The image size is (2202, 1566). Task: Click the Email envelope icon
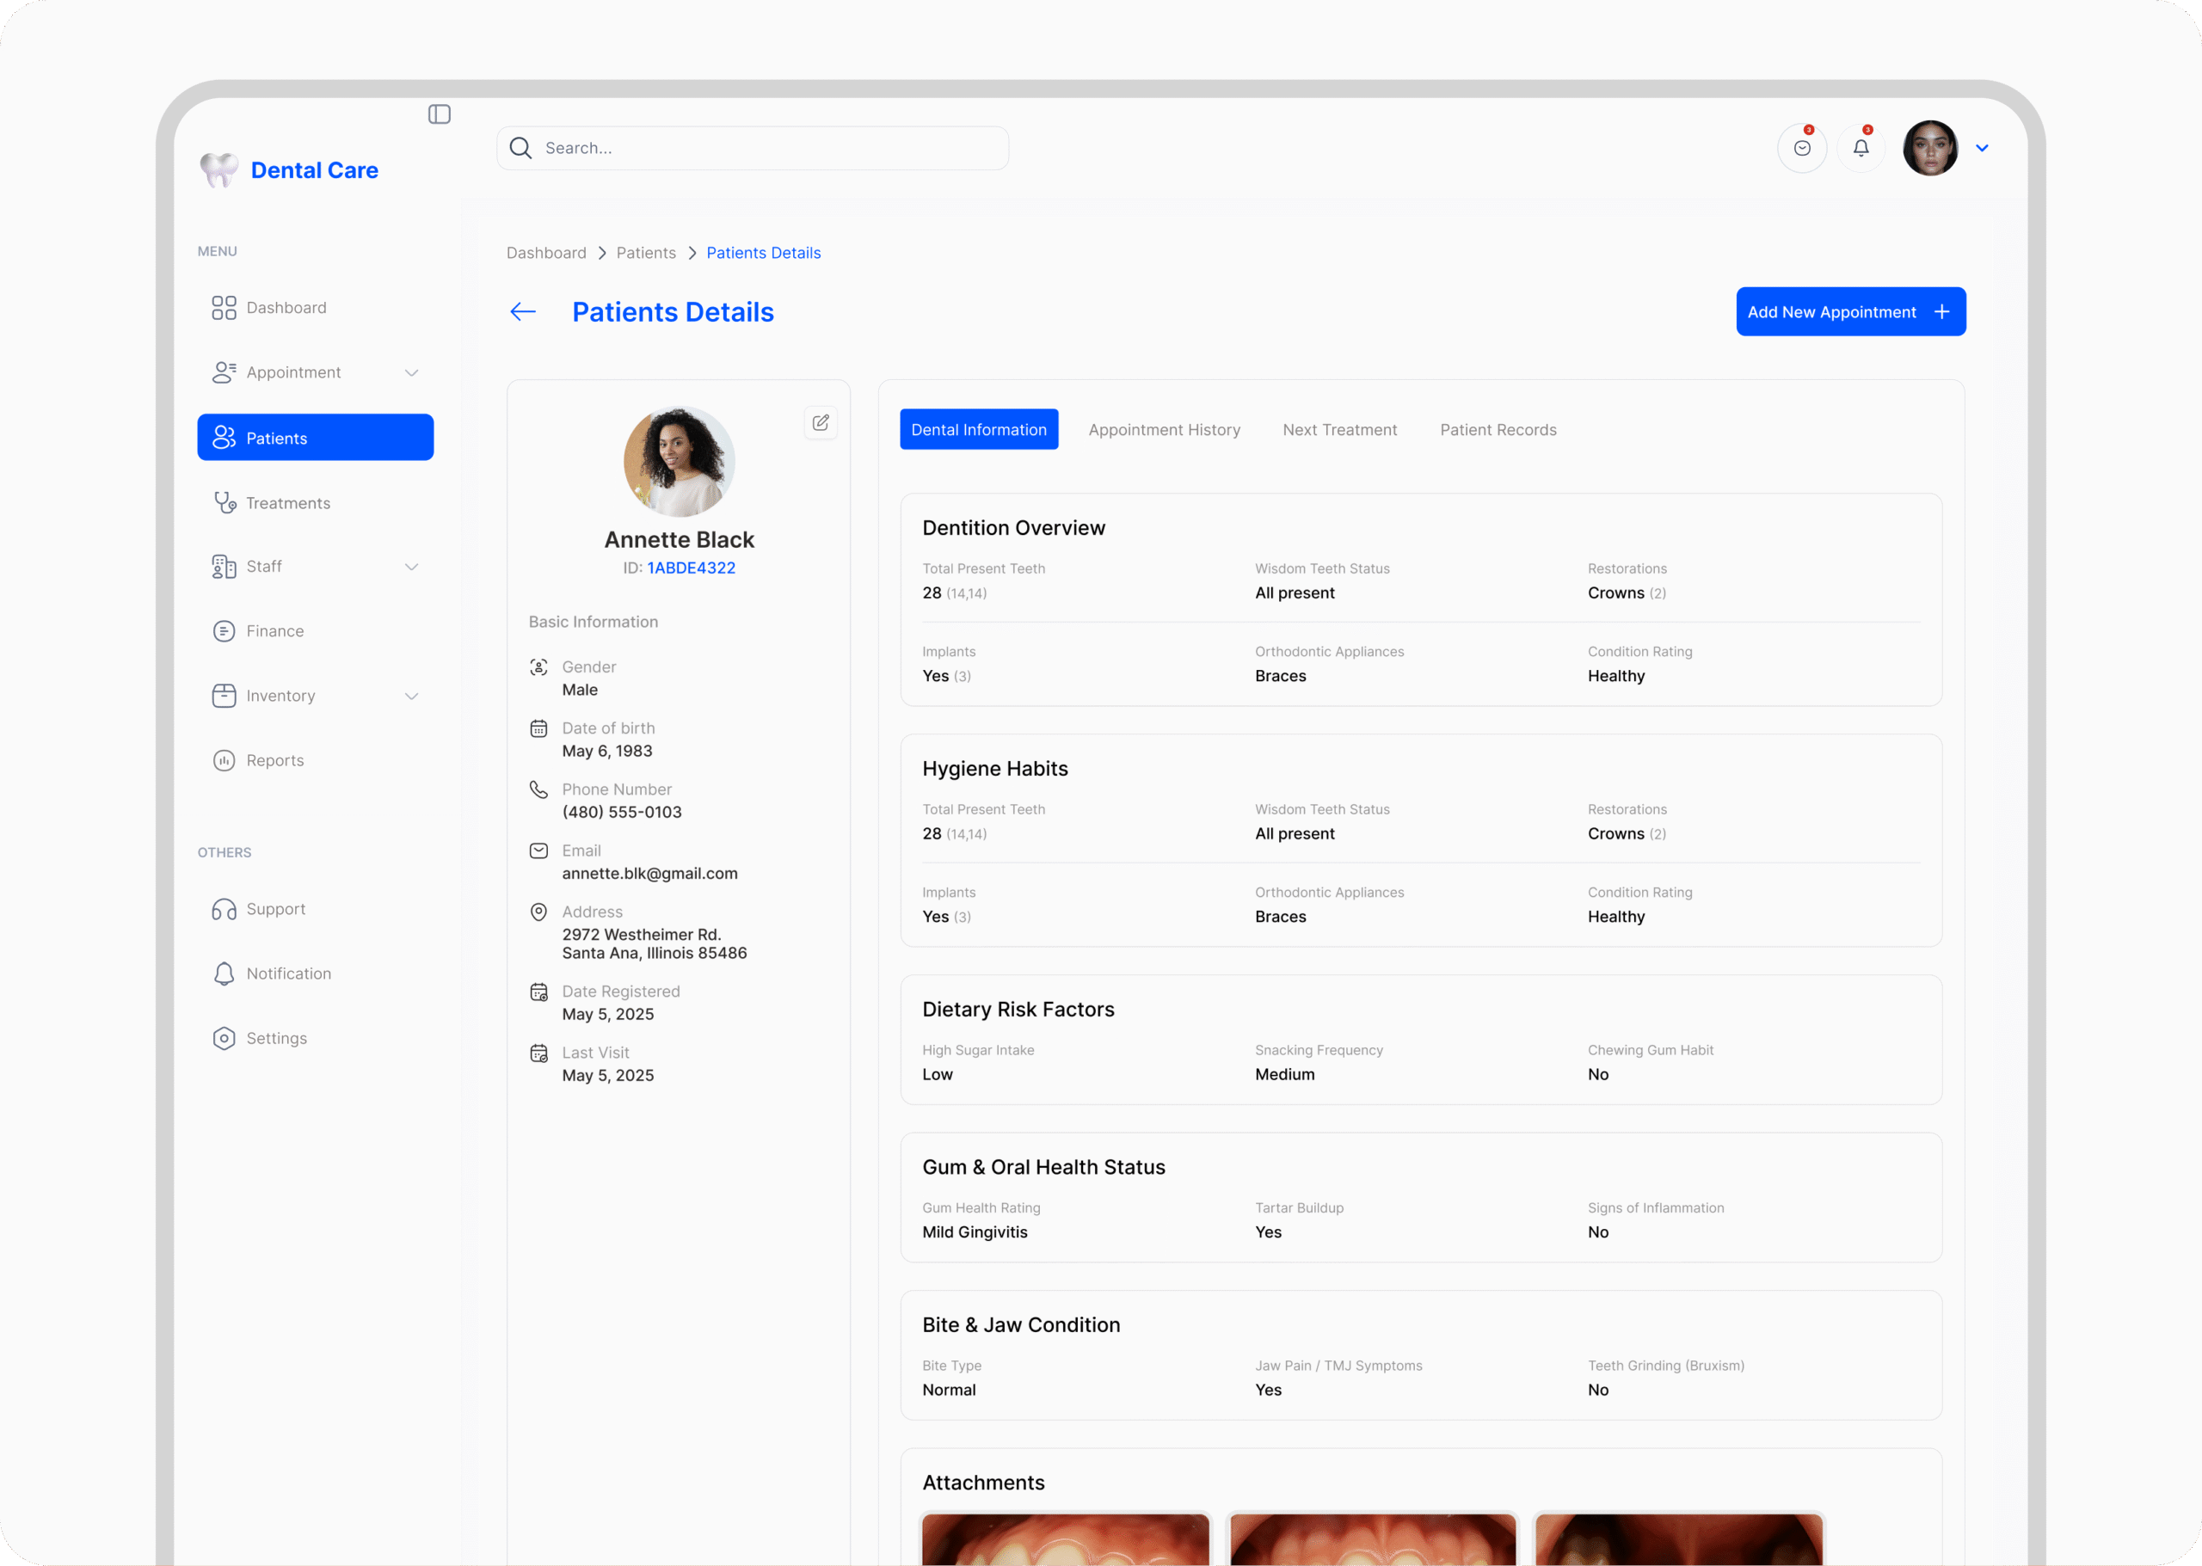[x=539, y=851]
